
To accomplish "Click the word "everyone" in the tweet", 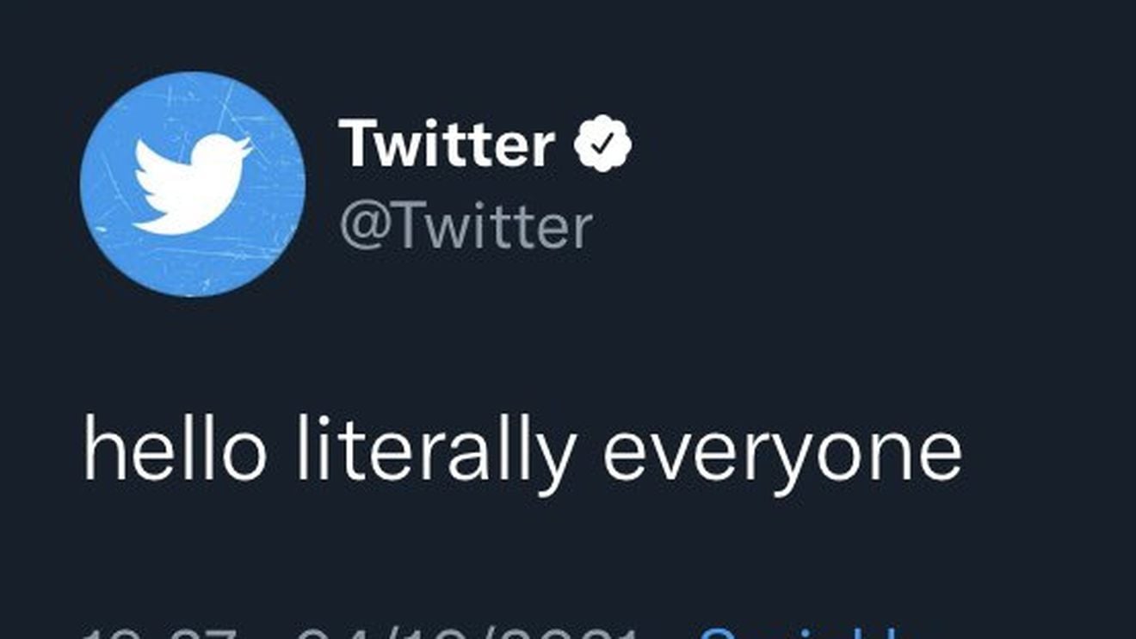I will (781, 454).
